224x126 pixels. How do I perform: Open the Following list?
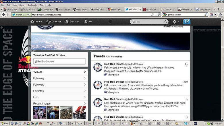tap(59, 78)
